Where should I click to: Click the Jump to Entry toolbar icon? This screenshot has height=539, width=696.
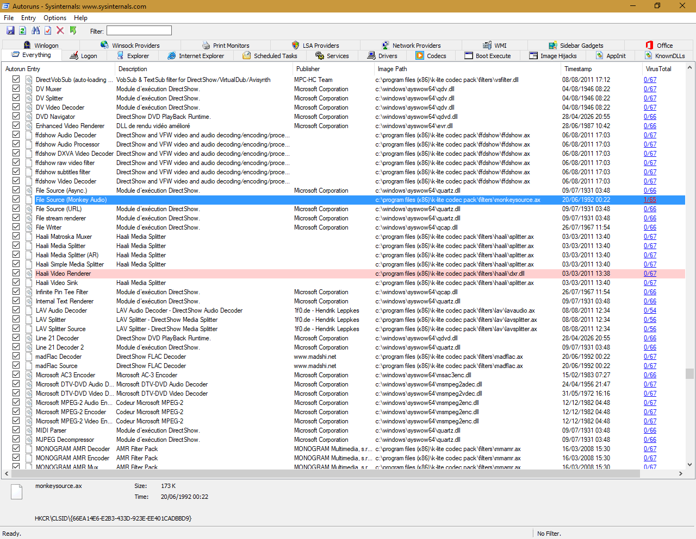coord(73,31)
